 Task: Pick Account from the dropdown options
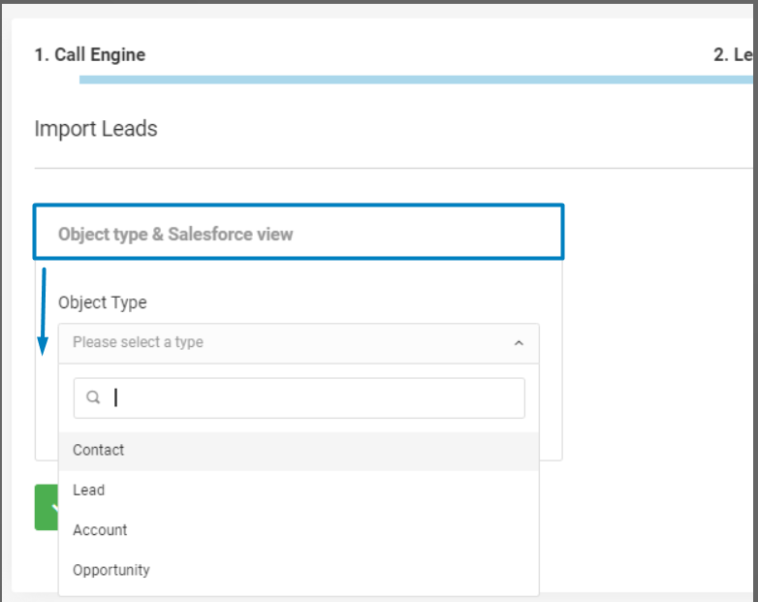100,530
